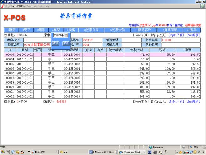206x155 pixels.
Task: Click the top End尾頁 link
Action: (193, 35)
